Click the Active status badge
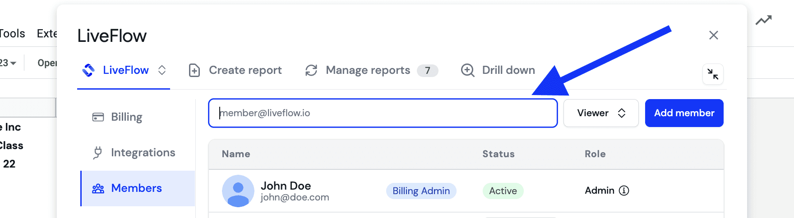This screenshot has height=218, width=794. coord(503,191)
